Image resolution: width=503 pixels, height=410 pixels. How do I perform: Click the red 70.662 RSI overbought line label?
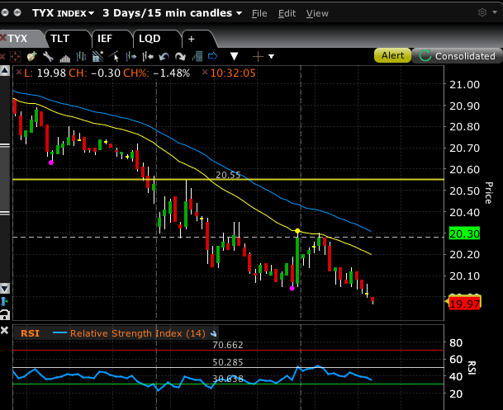click(228, 345)
